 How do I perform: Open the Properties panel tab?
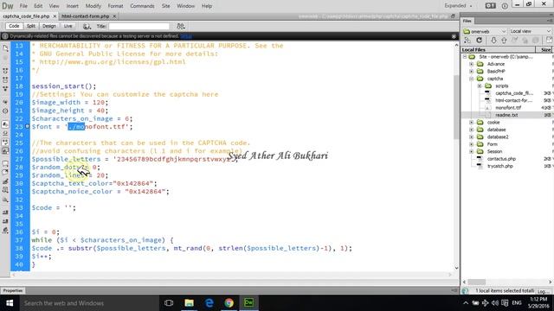[13, 291]
